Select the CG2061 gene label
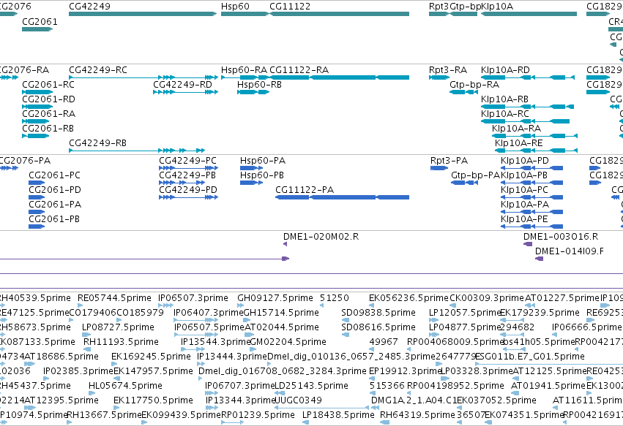The width and height of the screenshot is (623, 426). coord(40,21)
